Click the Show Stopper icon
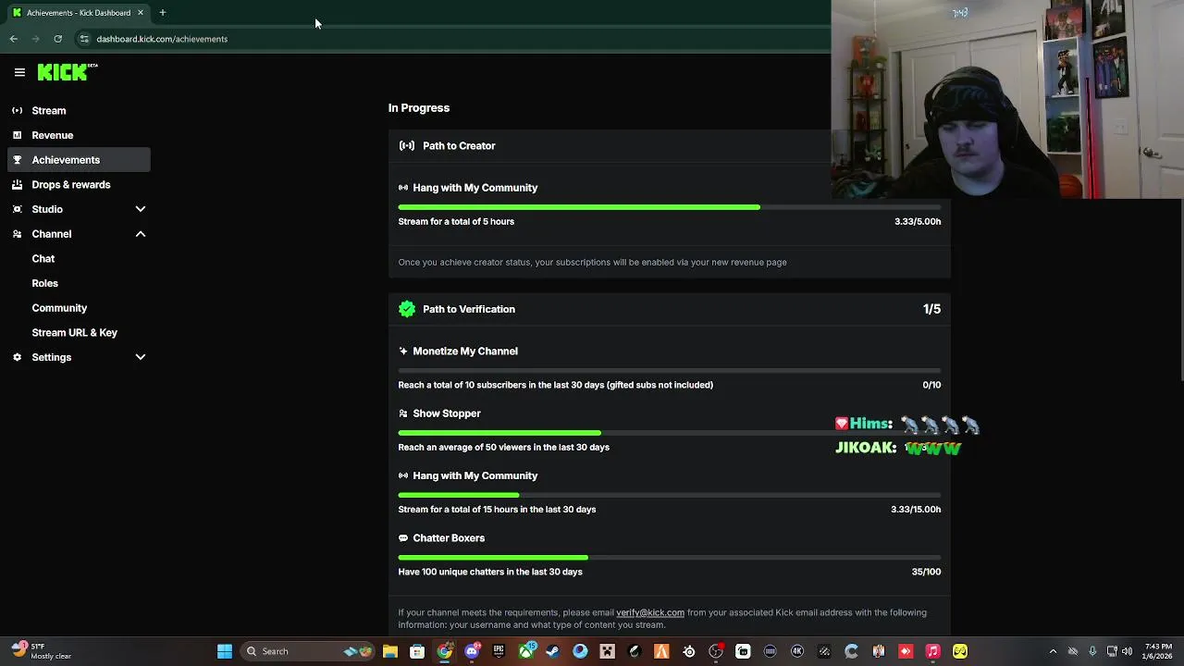The image size is (1184, 666). [x=403, y=413]
